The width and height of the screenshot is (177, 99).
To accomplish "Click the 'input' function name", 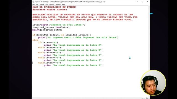I will 45,25.
